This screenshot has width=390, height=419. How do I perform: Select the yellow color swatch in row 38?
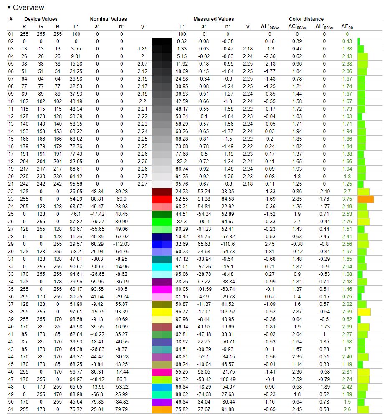(162, 312)
